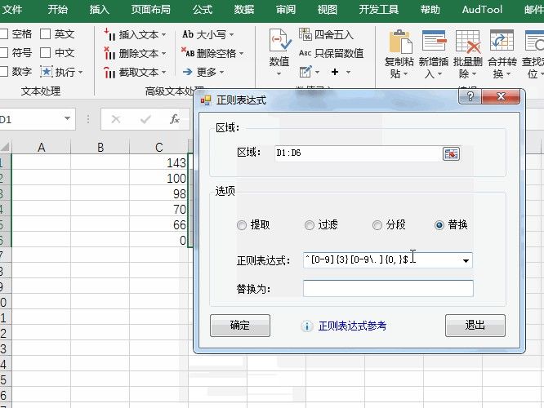Click the 新增插入 insert rows icon
Viewport: 544px width, 408px height.
(434, 41)
